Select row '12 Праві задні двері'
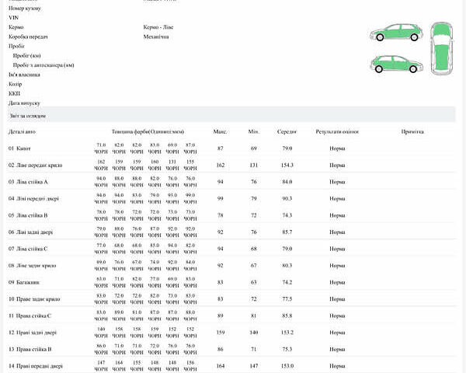The height and width of the screenshot is (373, 466). tap(33, 333)
